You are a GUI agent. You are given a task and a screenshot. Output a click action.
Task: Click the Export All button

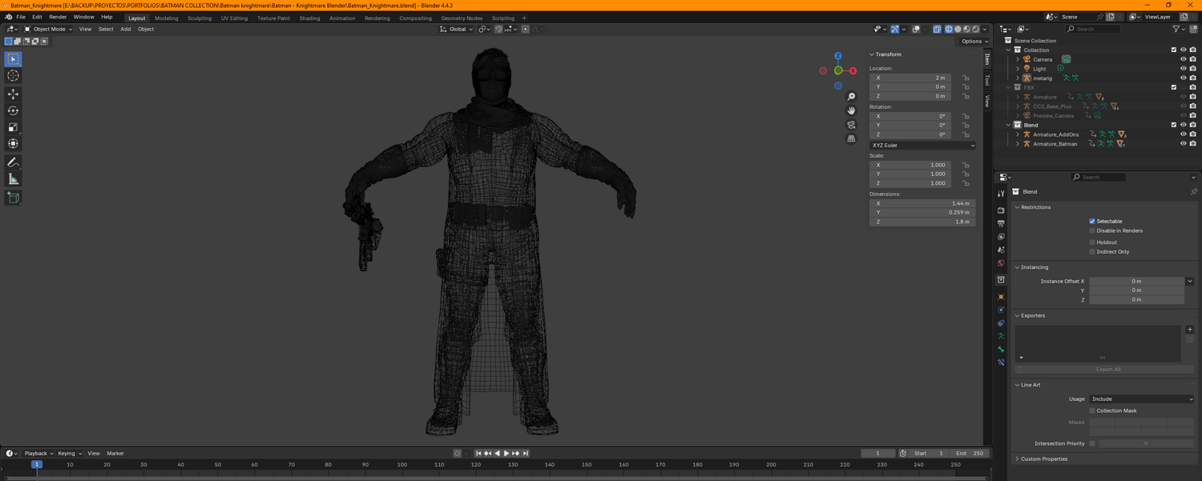point(1107,370)
